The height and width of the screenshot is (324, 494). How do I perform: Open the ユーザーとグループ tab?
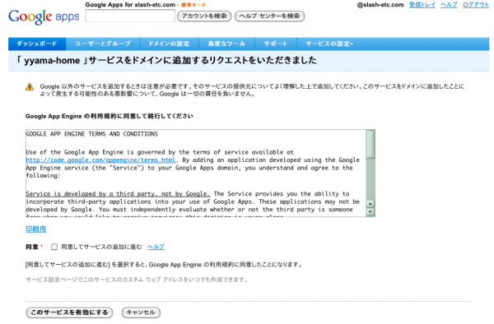(x=103, y=44)
